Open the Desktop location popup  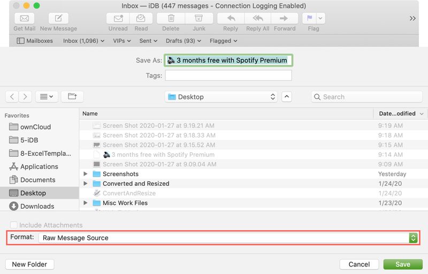tap(221, 97)
